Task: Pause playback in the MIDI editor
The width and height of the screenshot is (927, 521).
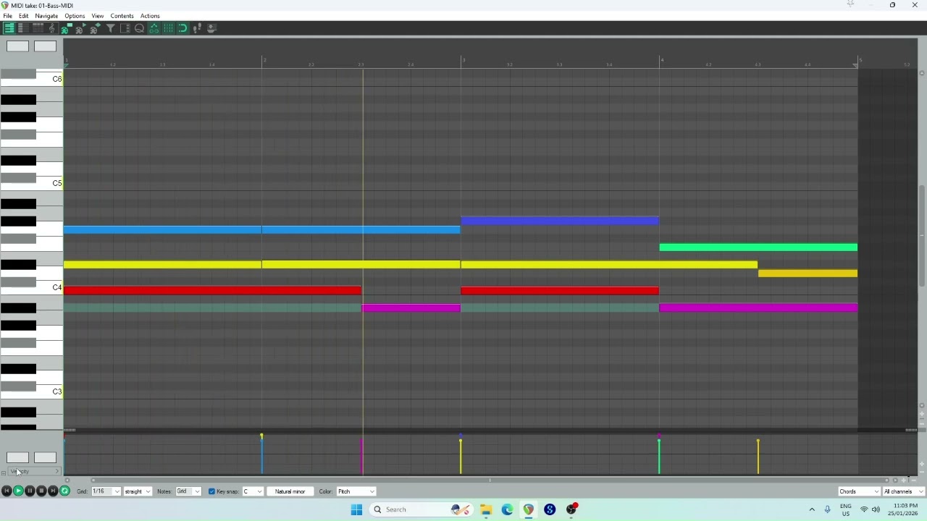Action: [30, 491]
